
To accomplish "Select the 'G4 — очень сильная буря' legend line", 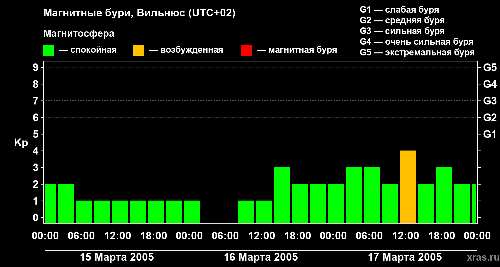I will 417,42.
